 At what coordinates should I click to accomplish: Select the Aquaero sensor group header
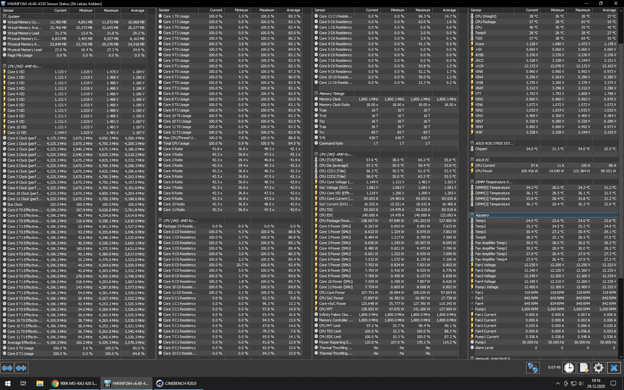[482, 215]
